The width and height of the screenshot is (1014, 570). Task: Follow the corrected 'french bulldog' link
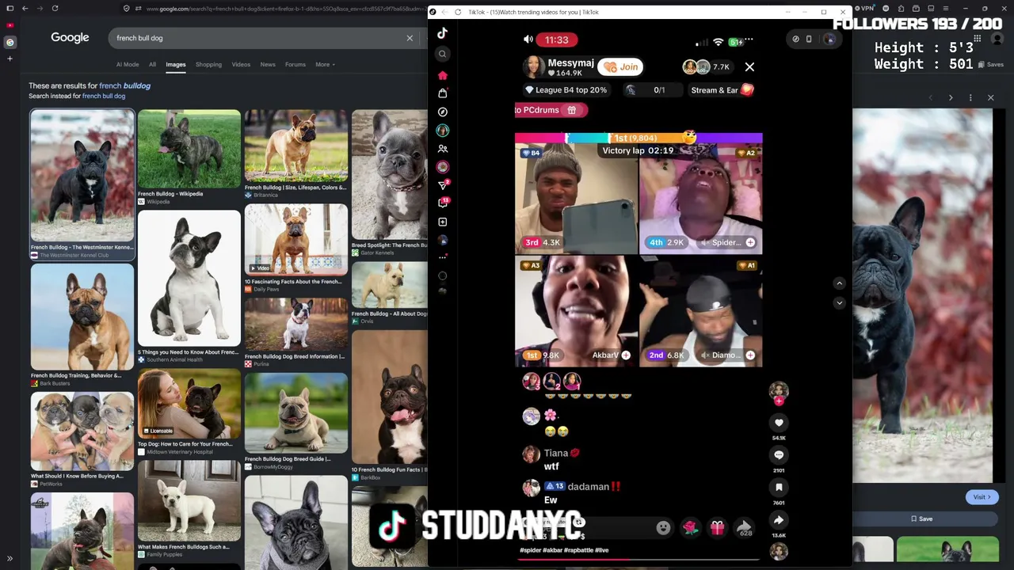pyautogui.click(x=124, y=85)
